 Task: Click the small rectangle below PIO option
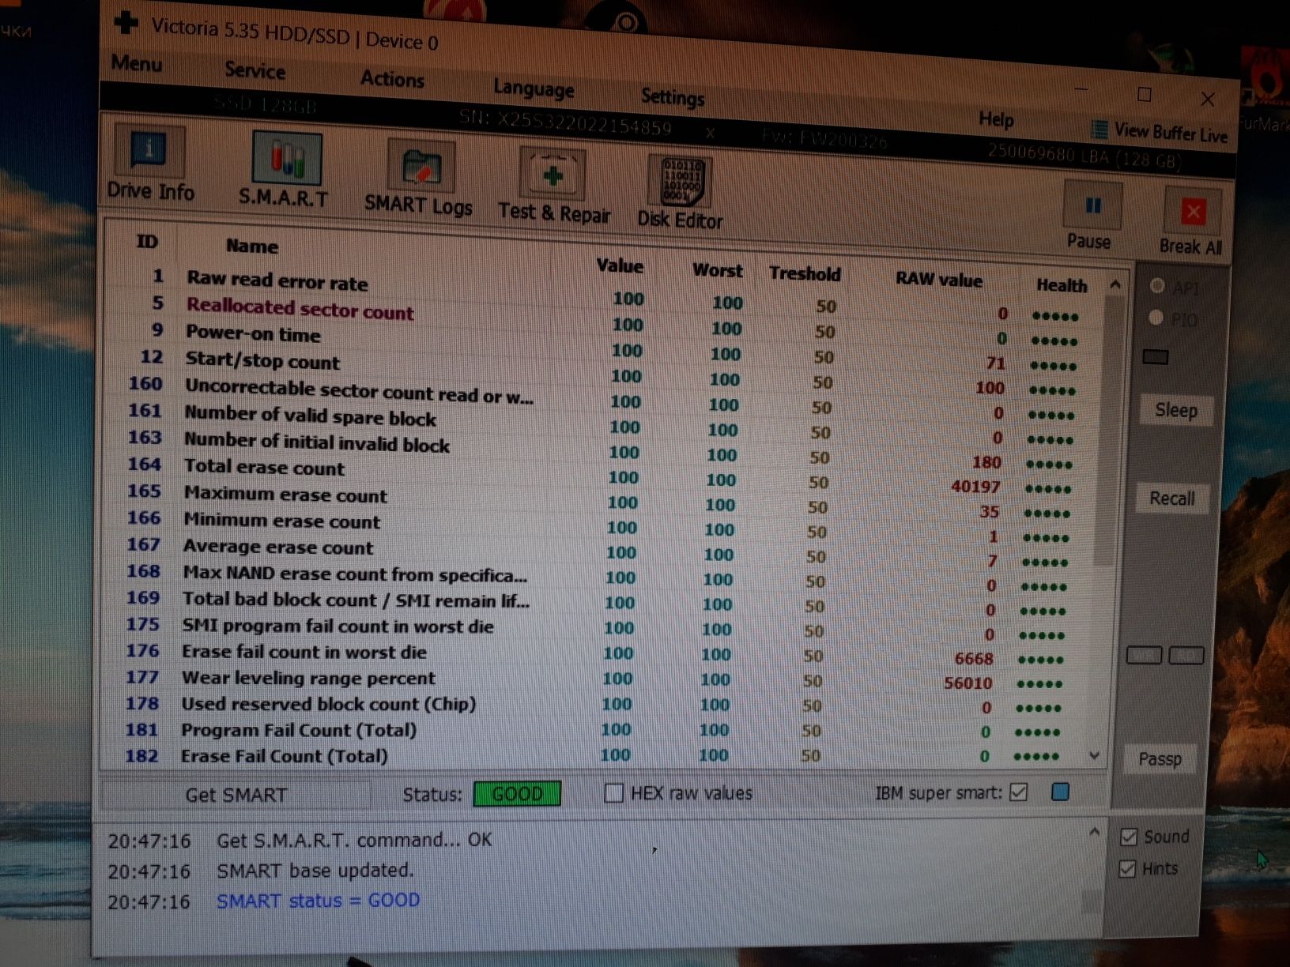pyautogui.click(x=1156, y=357)
